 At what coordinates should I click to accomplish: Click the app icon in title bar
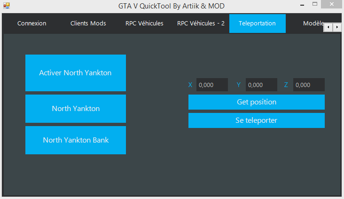pyautogui.click(x=7, y=6)
